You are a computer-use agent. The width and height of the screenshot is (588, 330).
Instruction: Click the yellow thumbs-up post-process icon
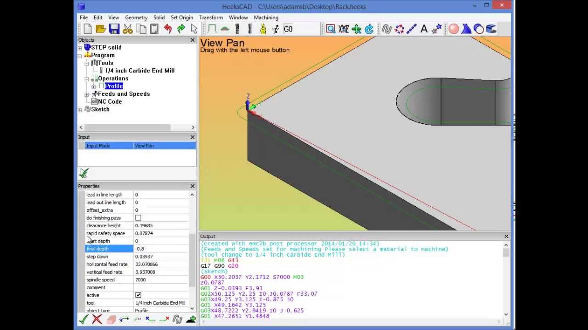(x=263, y=29)
